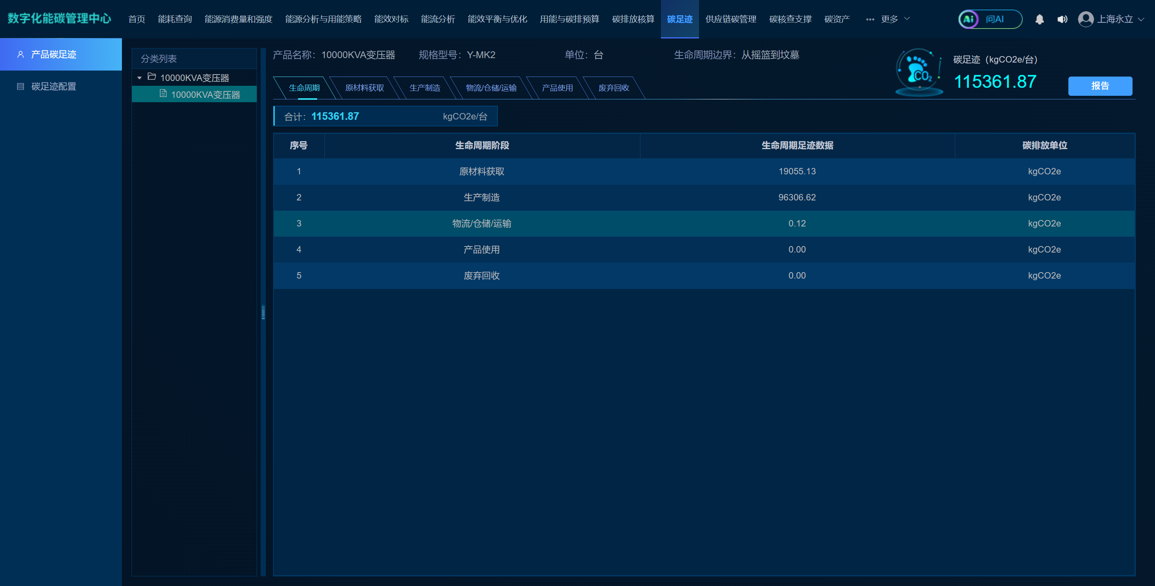Click the speaker volume icon
This screenshot has width=1155, height=586.
1062,19
